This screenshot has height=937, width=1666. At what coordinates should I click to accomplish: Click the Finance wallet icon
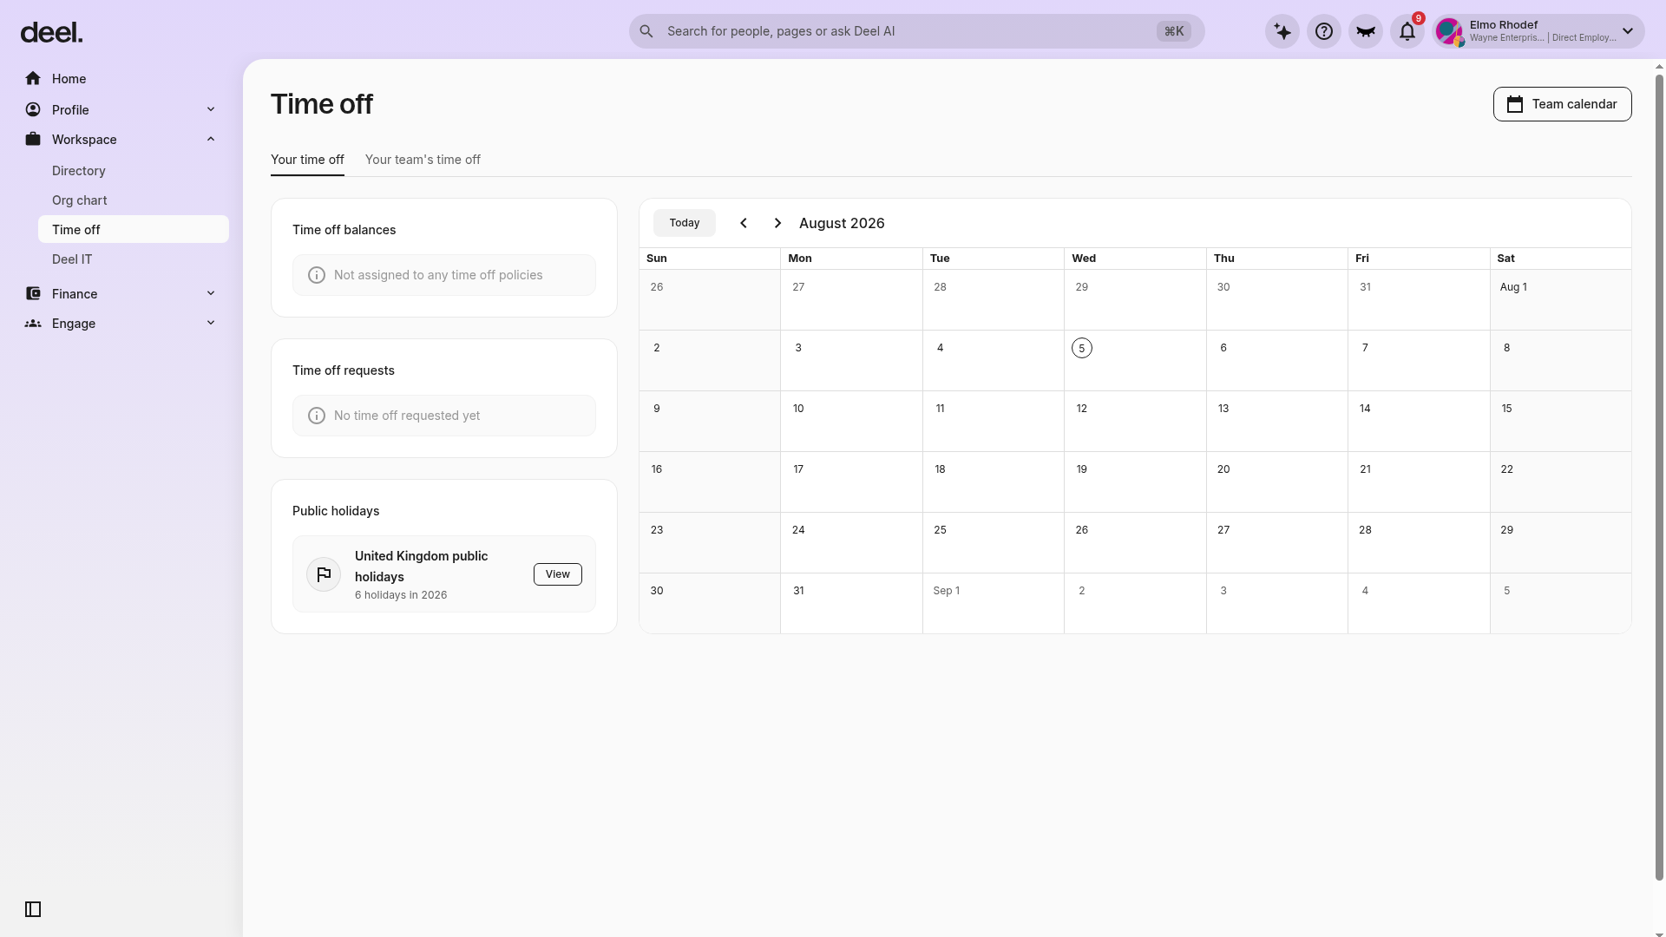pos(33,293)
